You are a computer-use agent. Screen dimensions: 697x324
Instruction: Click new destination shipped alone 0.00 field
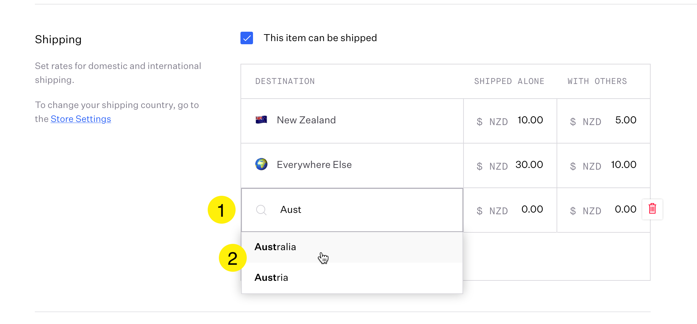[x=532, y=209]
